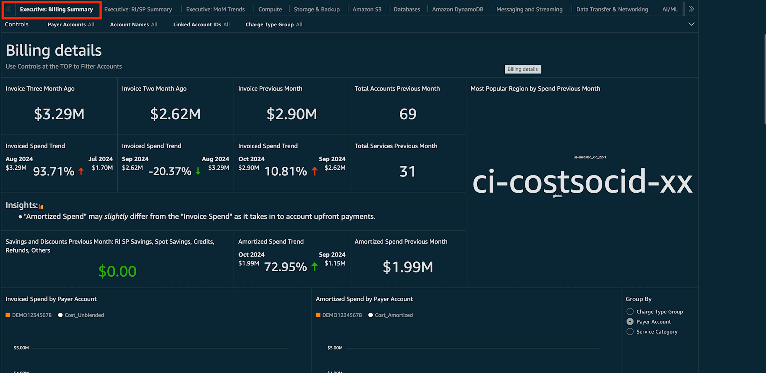The width and height of the screenshot is (766, 373).
Task: Expand the Controls bar chevron
Action: pos(691,24)
